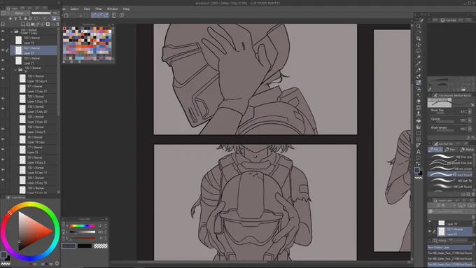Close the Color History panel
The image size is (476, 268).
[x=113, y=24]
